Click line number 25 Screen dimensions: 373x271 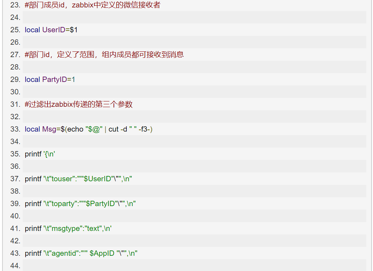point(15,30)
